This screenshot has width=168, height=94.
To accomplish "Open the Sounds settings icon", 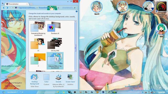I will tap(58, 81).
